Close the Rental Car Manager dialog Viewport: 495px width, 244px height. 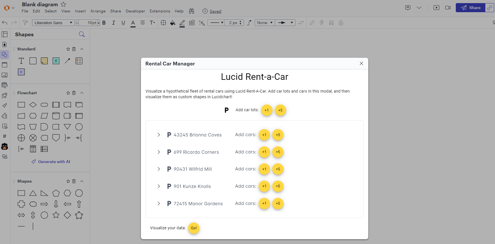pyautogui.click(x=361, y=63)
